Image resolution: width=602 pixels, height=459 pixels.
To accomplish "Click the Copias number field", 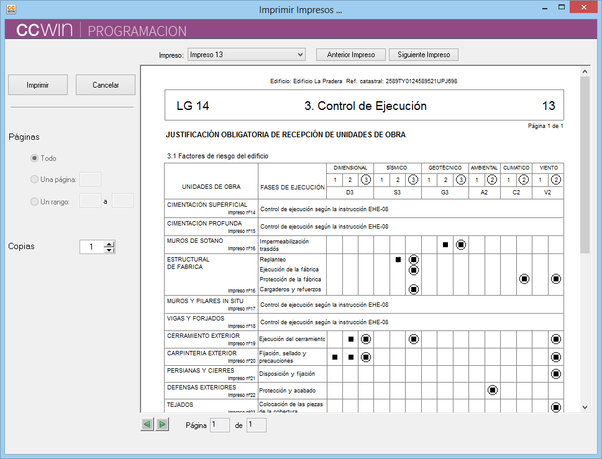I will tap(92, 247).
